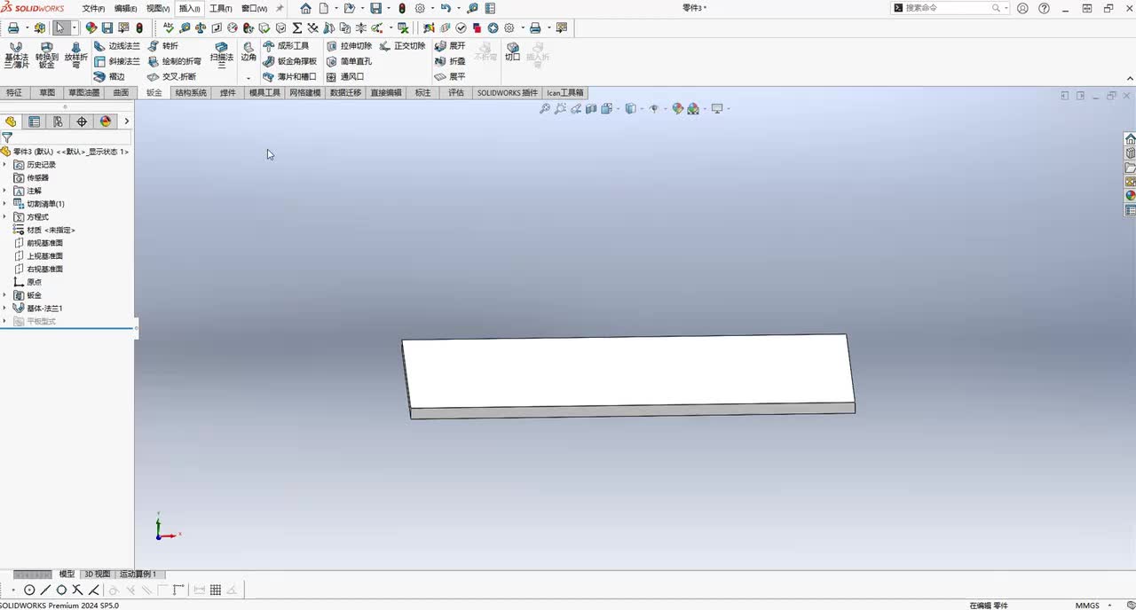Open DisplayManager panel tab
The width and height of the screenshot is (1136, 610).
[x=106, y=121]
